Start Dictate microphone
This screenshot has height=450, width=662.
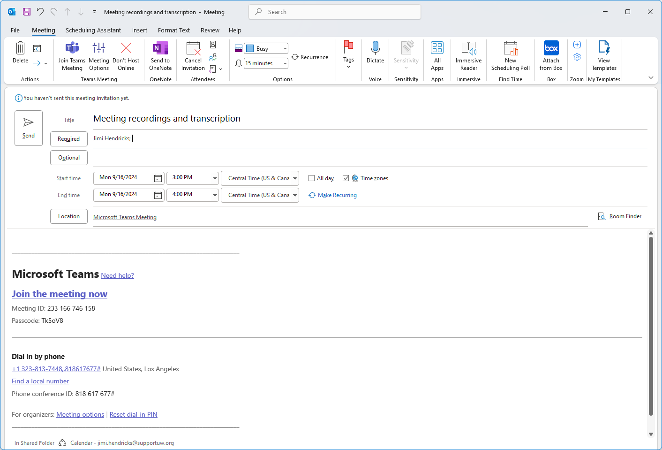click(375, 47)
